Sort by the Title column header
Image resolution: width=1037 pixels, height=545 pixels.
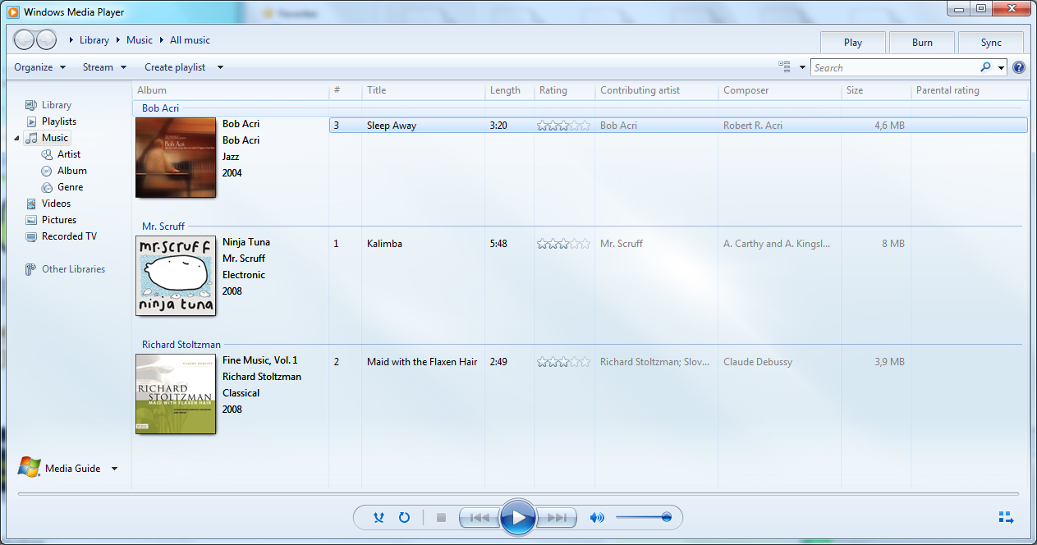click(423, 90)
